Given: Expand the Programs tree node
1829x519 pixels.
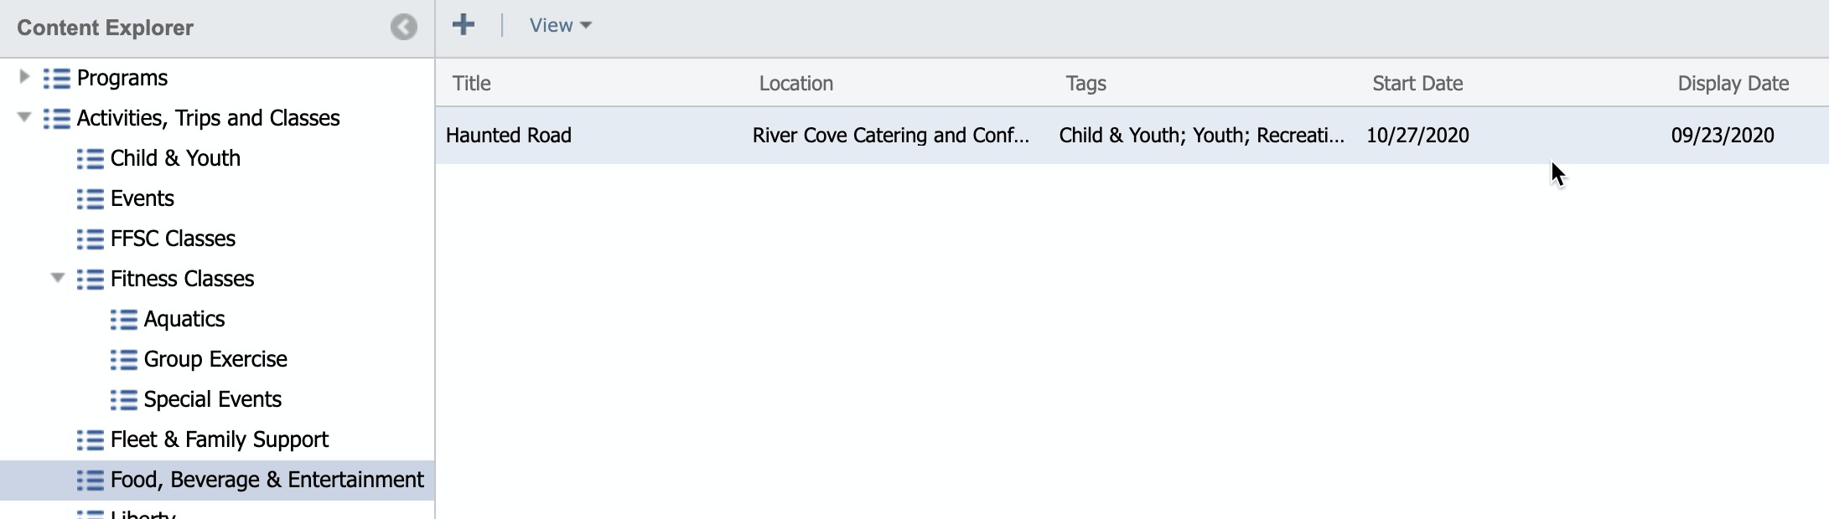Looking at the screenshot, I should pos(24,77).
